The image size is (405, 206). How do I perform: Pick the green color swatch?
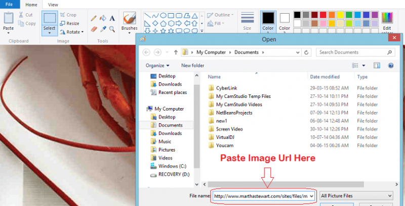[349, 15]
